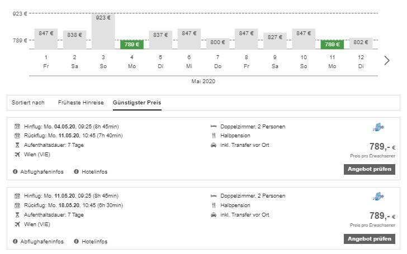Viewport: 407px width, 254px height.
Task: Pick the 800 € bar for Thursday 7
Action: click(x=217, y=42)
